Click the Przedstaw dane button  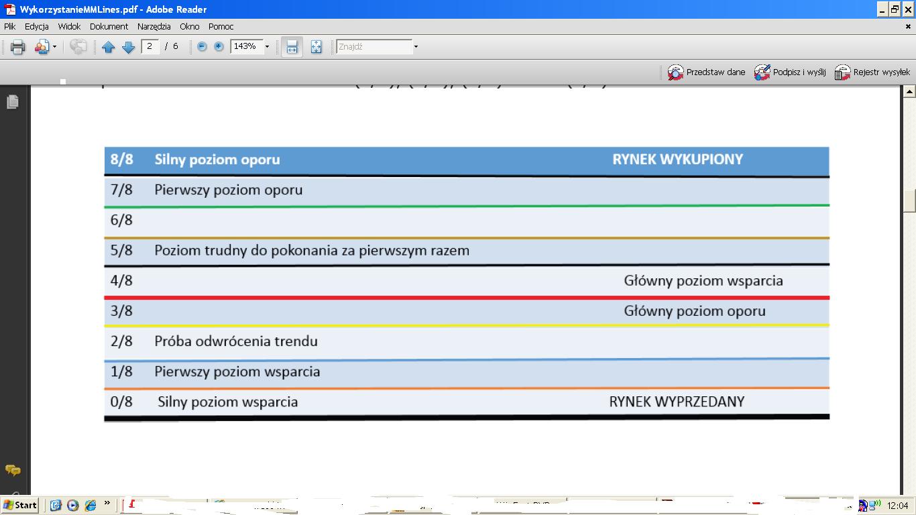707,72
